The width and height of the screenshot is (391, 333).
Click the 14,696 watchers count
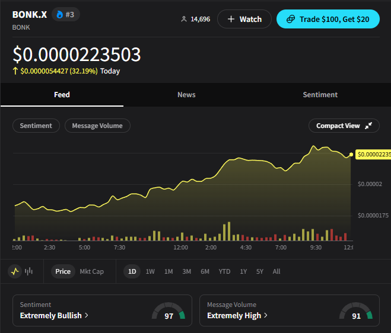(x=200, y=19)
